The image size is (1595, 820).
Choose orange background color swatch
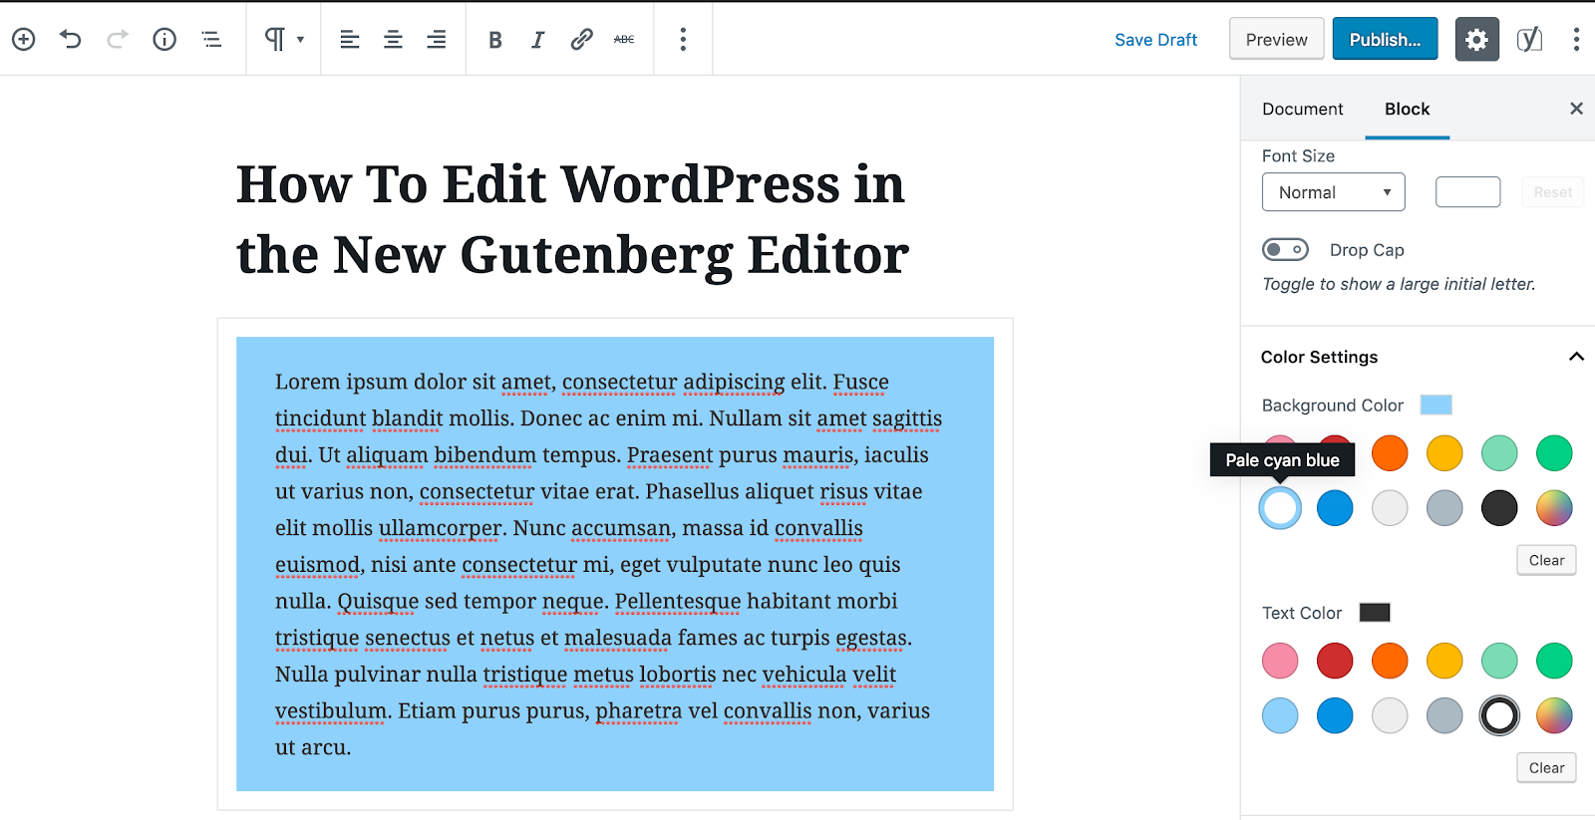[1390, 453]
